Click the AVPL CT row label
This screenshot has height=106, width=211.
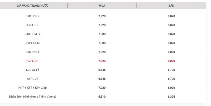pyautogui.click(x=33, y=79)
